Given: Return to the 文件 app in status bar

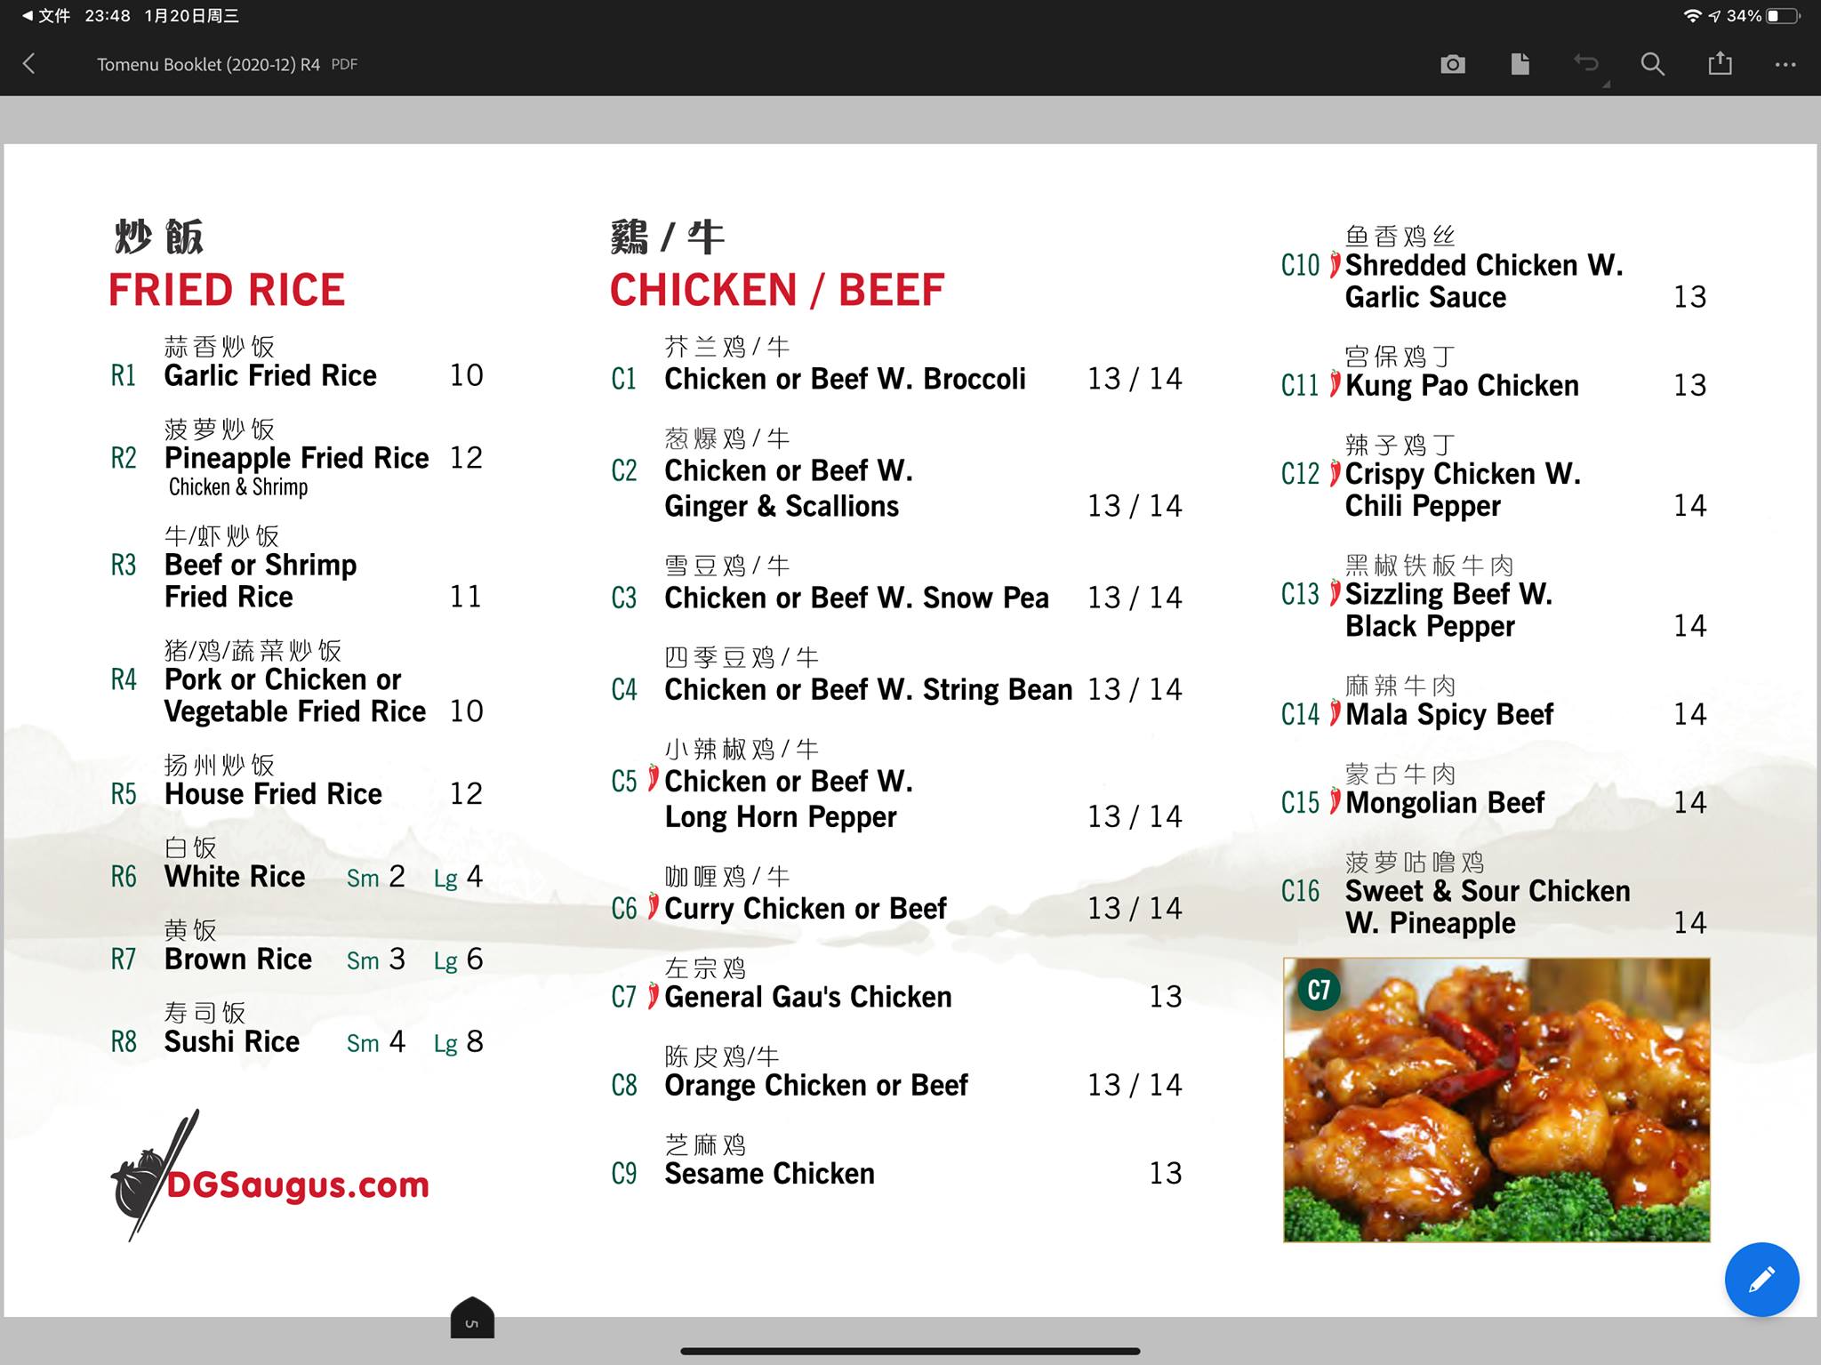Looking at the screenshot, I should pos(46,16).
